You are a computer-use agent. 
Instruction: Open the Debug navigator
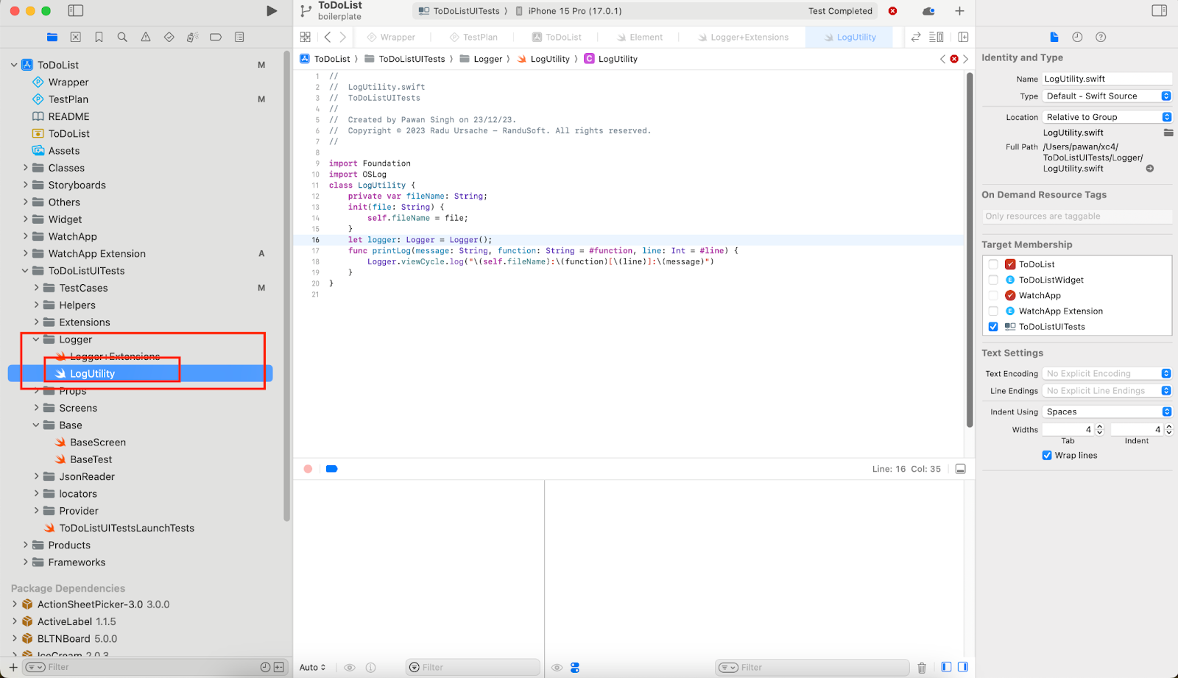point(192,37)
